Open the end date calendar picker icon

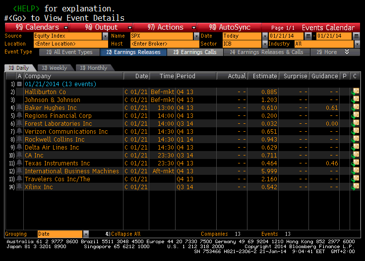356,36
